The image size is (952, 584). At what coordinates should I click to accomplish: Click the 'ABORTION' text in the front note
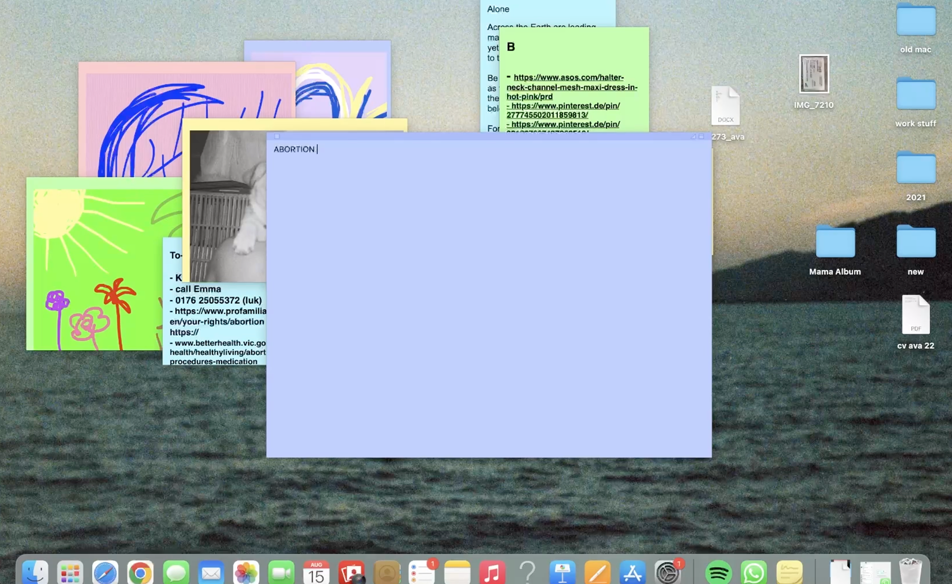click(294, 149)
